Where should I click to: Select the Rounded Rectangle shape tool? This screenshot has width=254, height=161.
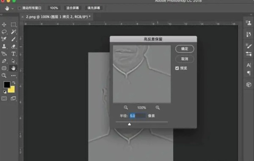(x=4, y=68)
